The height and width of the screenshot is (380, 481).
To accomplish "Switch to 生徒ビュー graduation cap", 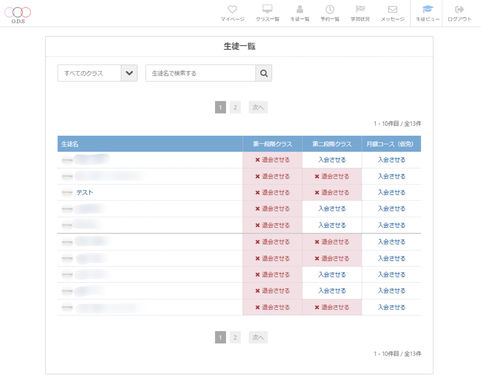I will [428, 9].
